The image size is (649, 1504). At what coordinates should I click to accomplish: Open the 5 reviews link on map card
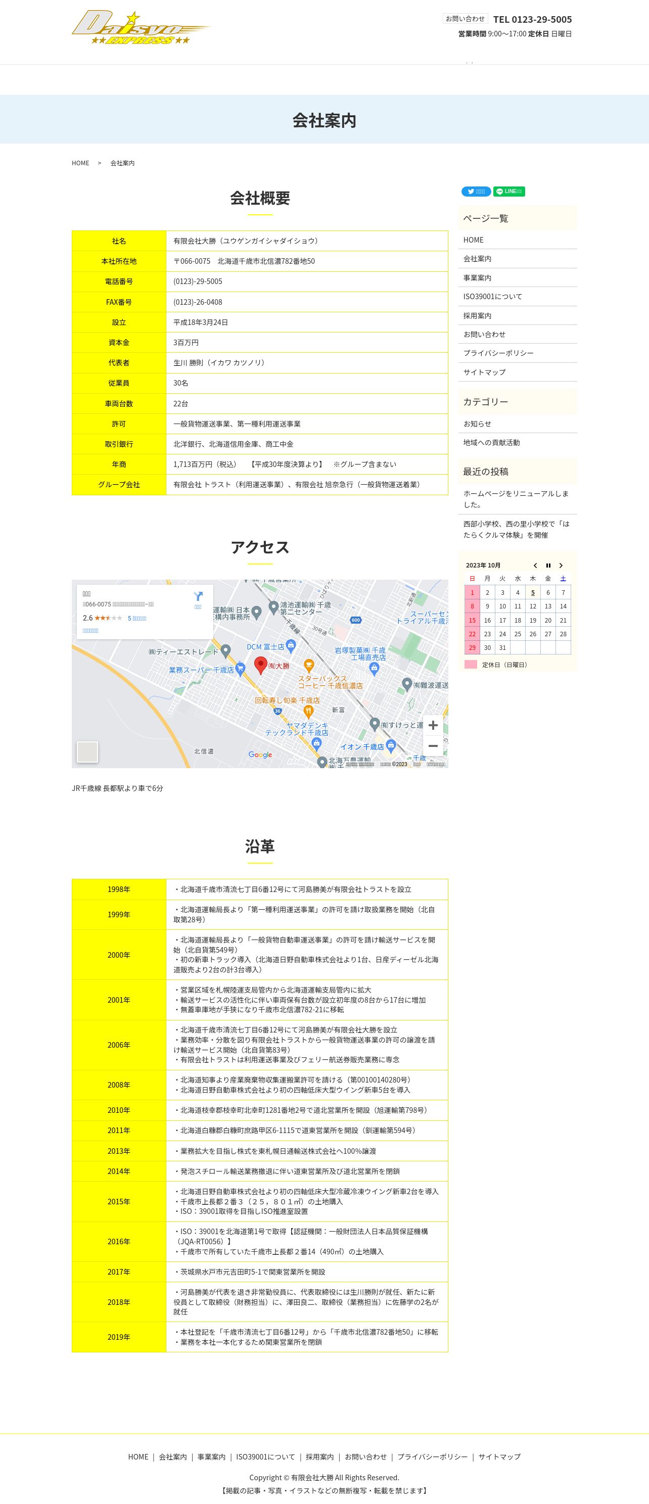click(136, 618)
